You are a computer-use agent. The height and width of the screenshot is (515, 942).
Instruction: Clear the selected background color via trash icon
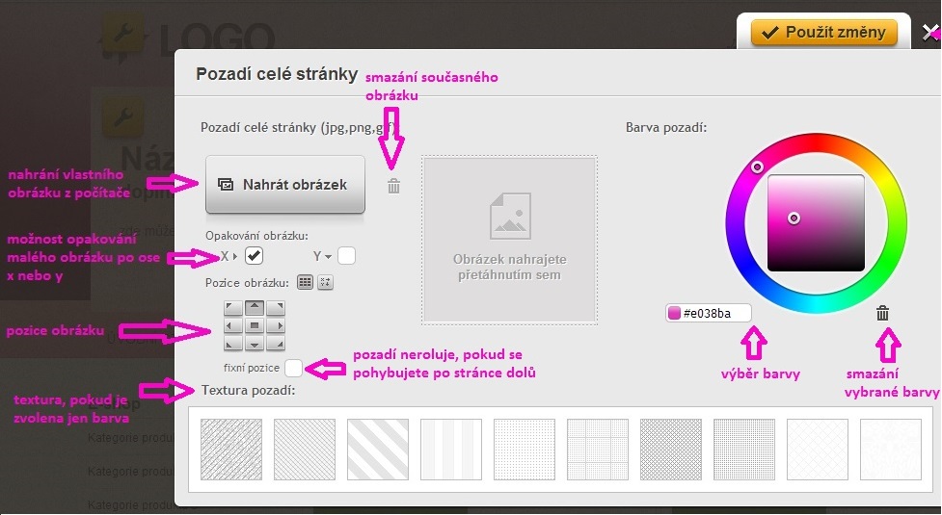pyautogui.click(x=882, y=313)
